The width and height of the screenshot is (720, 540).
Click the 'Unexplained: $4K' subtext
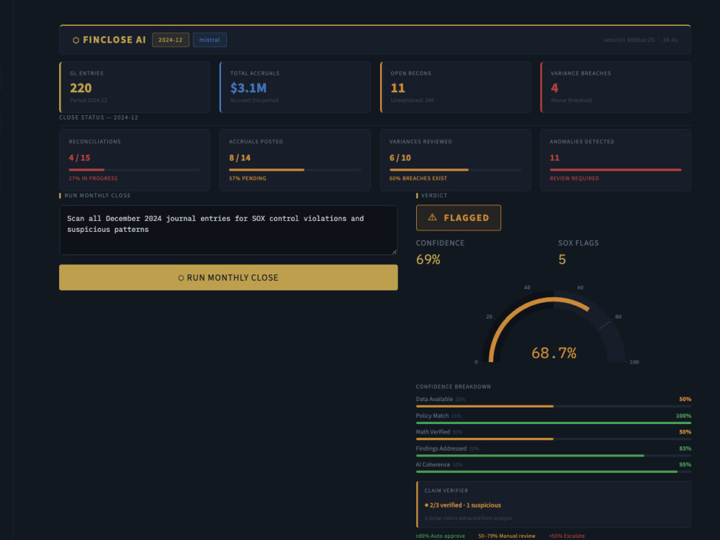(413, 100)
